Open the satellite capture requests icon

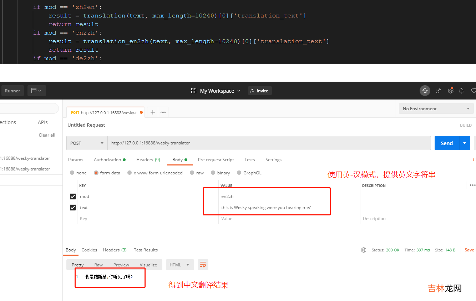438,91
